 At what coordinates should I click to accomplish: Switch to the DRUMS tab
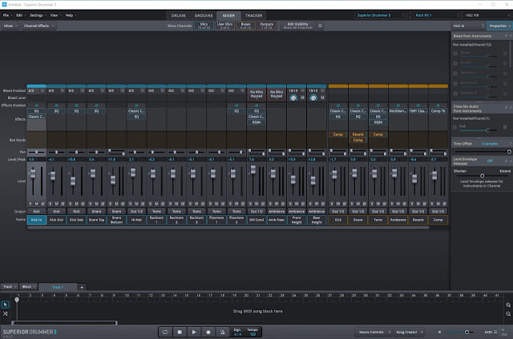pos(178,15)
